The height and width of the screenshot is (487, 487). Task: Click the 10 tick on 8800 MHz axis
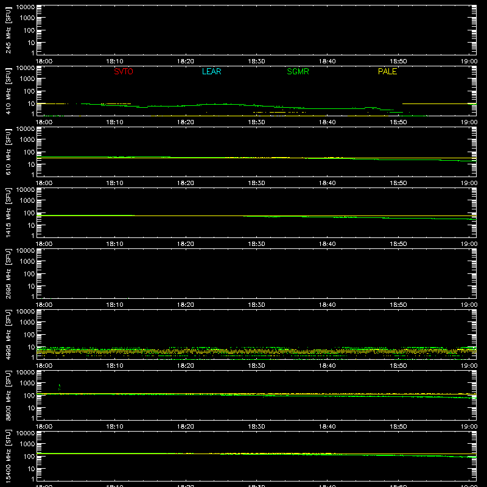tap(31, 408)
